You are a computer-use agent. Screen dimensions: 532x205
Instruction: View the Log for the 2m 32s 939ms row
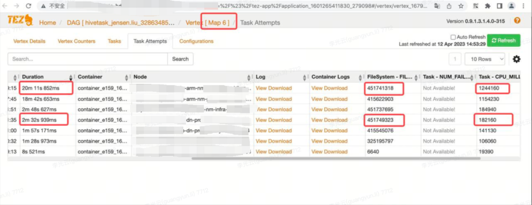(261, 120)
